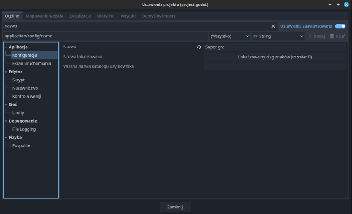Screen dimensions: 352x214
Task: Click the Nazwa lokalizowana label
Action: [83, 57]
